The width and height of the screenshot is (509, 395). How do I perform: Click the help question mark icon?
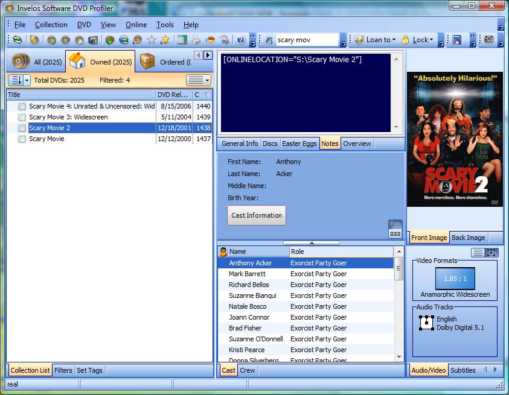click(x=240, y=40)
